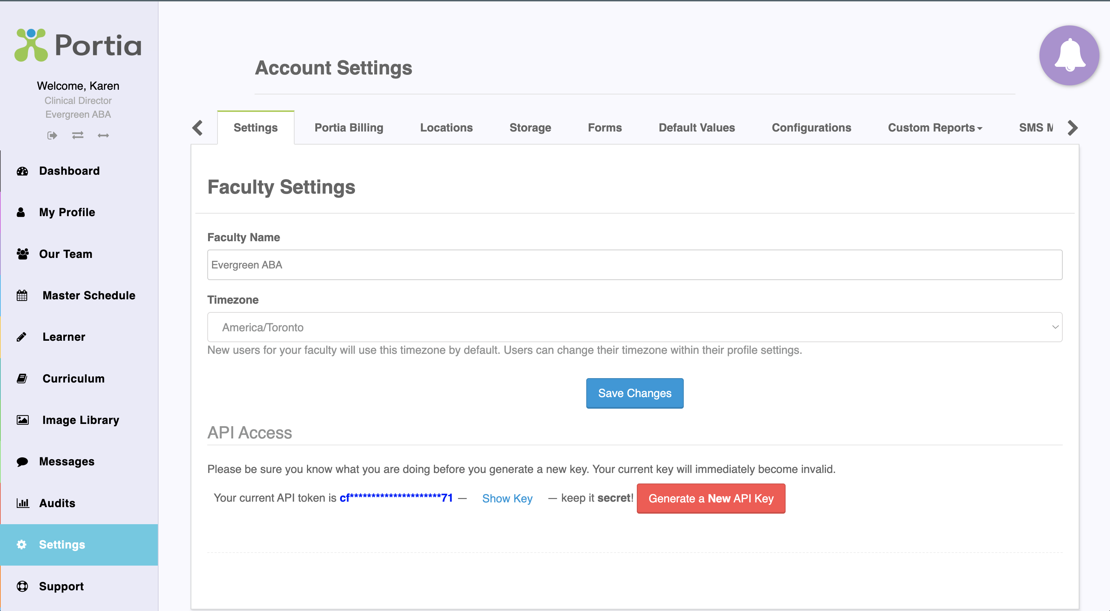The image size is (1110, 611).
Task: Click the horizontal expand-sidebar arrows icon
Action: (103, 135)
